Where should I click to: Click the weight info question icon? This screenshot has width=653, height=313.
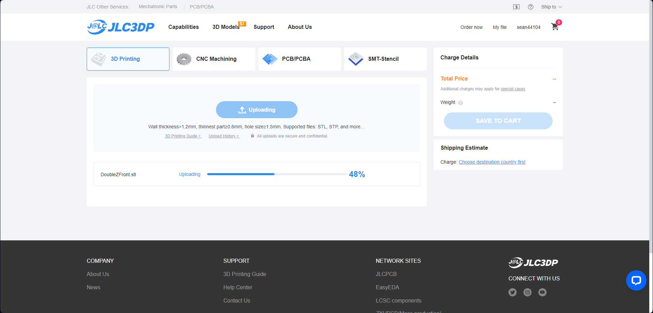(x=461, y=103)
